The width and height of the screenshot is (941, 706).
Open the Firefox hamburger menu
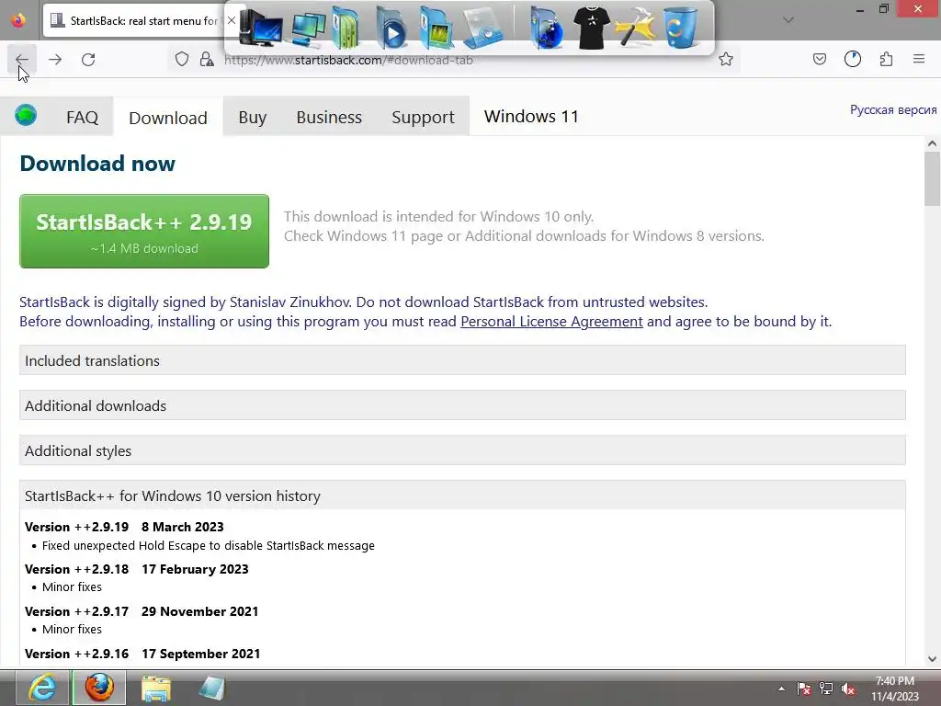tap(919, 59)
